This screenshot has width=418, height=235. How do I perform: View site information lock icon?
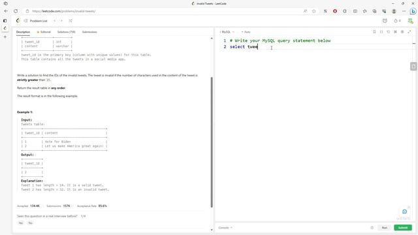[27, 11]
